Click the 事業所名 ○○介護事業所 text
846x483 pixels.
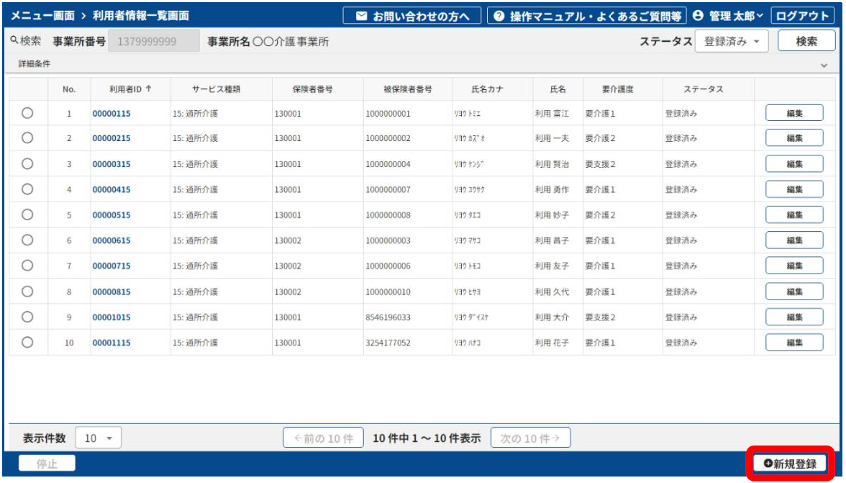pos(268,42)
